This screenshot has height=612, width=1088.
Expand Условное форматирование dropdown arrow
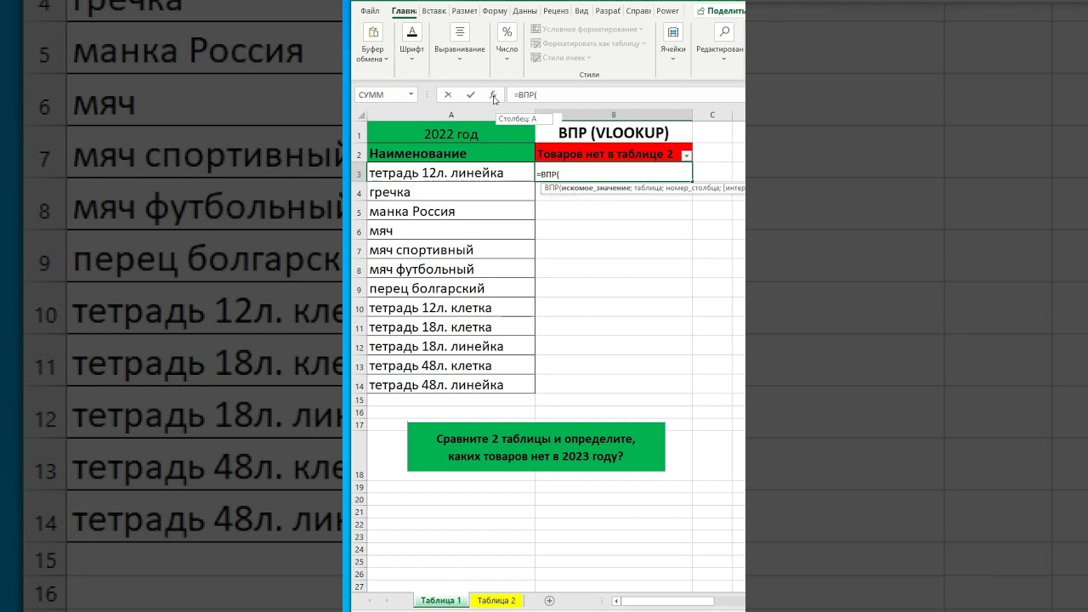coord(641,29)
